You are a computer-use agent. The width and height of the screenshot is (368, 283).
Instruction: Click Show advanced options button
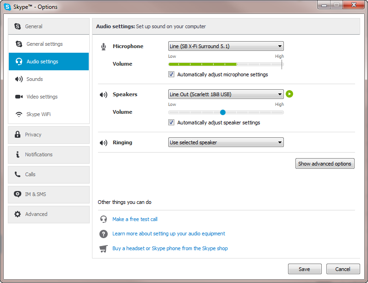(325, 164)
